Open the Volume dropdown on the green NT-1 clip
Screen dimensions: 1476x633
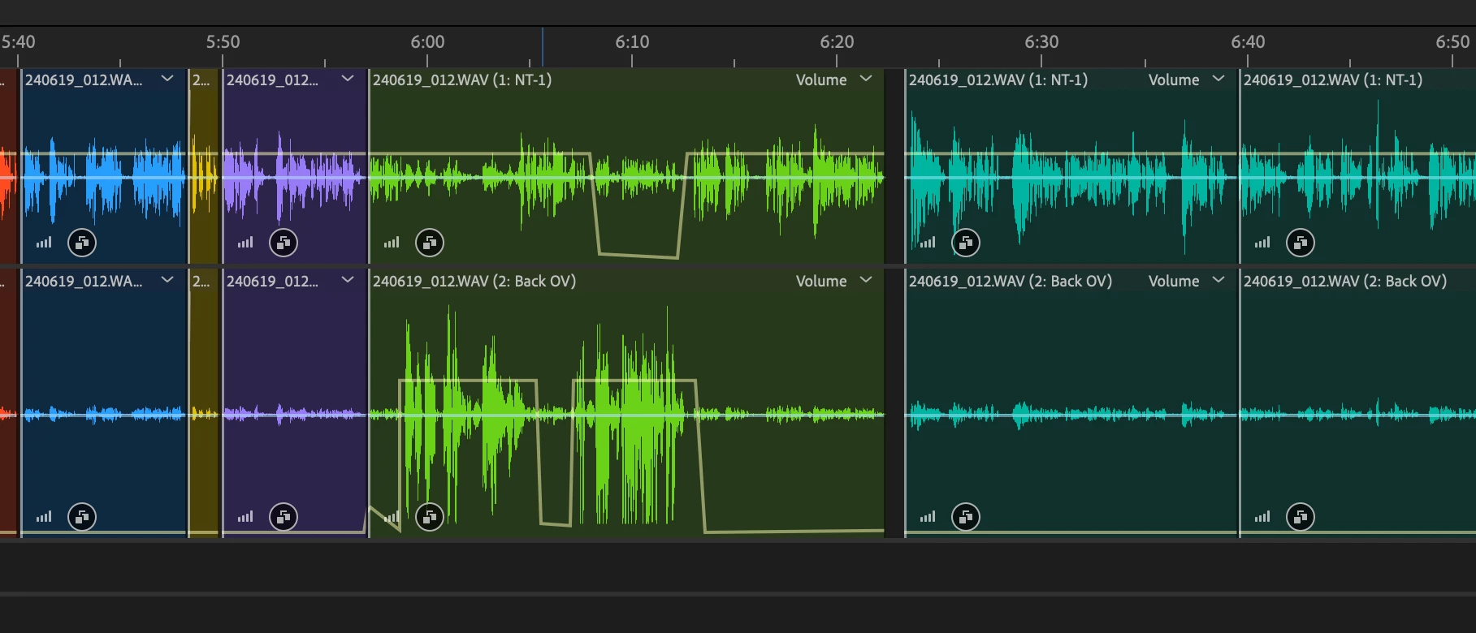833,80
